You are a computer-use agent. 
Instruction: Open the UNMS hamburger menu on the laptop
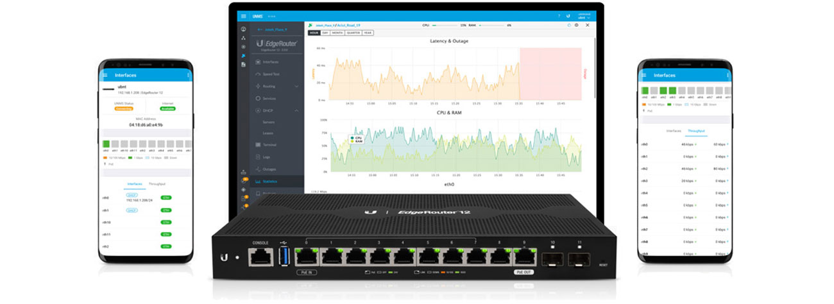(243, 15)
